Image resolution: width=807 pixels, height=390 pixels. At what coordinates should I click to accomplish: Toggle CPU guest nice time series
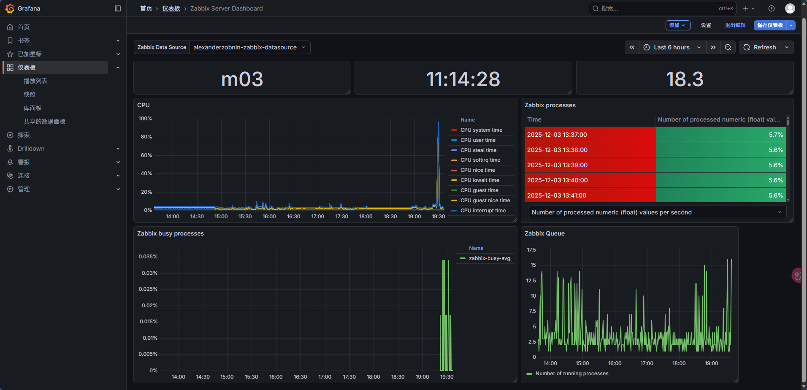click(x=485, y=200)
